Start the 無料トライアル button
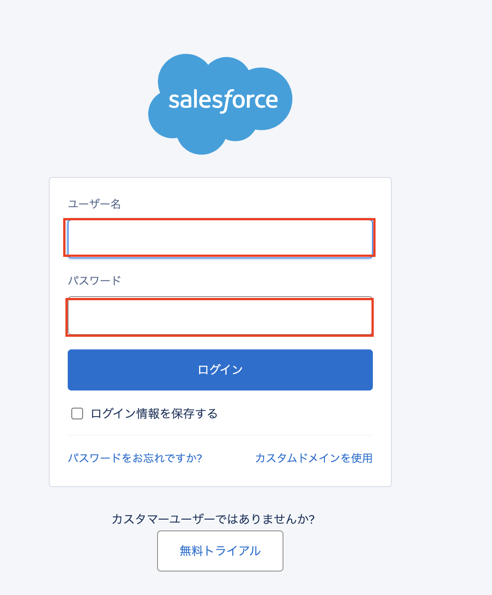The width and height of the screenshot is (492, 595). coord(220,551)
